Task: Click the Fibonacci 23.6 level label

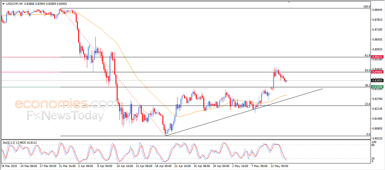Action: [367, 104]
